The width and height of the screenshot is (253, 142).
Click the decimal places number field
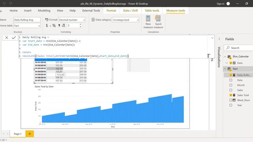(73, 25)
